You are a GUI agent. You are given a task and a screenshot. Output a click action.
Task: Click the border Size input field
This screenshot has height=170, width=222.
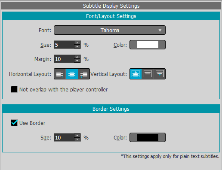(64, 137)
